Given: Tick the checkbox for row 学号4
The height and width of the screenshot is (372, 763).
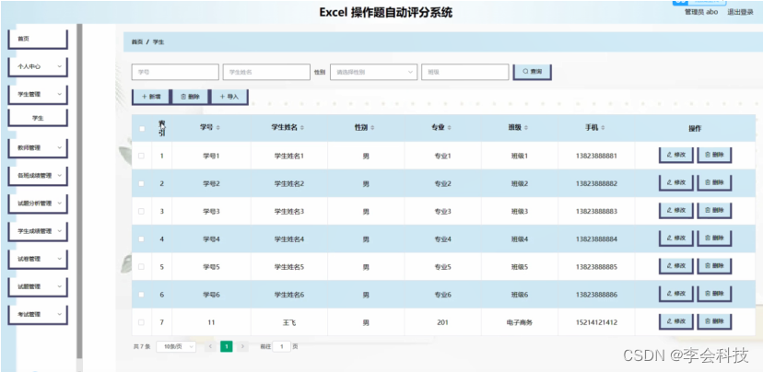Looking at the screenshot, I should pos(142,239).
